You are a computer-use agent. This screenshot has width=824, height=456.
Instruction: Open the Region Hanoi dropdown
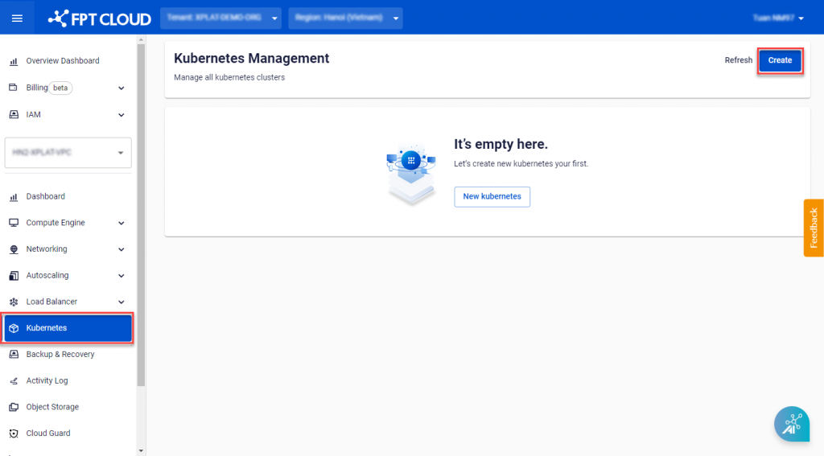coord(345,18)
